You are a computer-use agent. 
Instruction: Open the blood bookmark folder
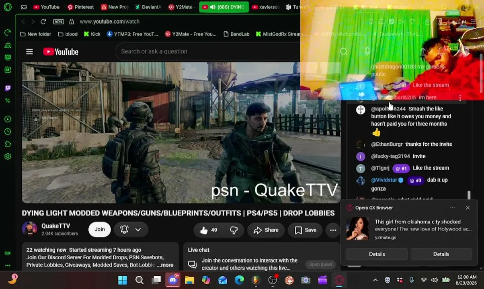pyautogui.click(x=68, y=34)
